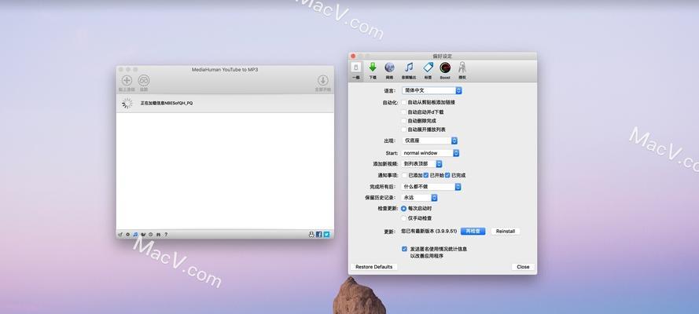Click the blue music note icon in bottom bar
Screen dimensions: 699x314
(x=135, y=235)
